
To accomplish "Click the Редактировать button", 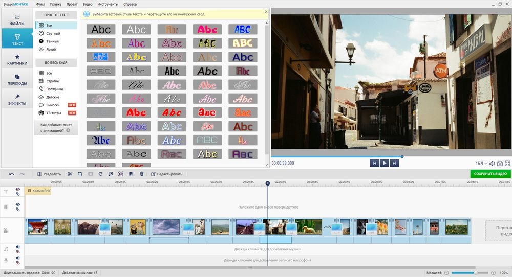I will (166, 174).
